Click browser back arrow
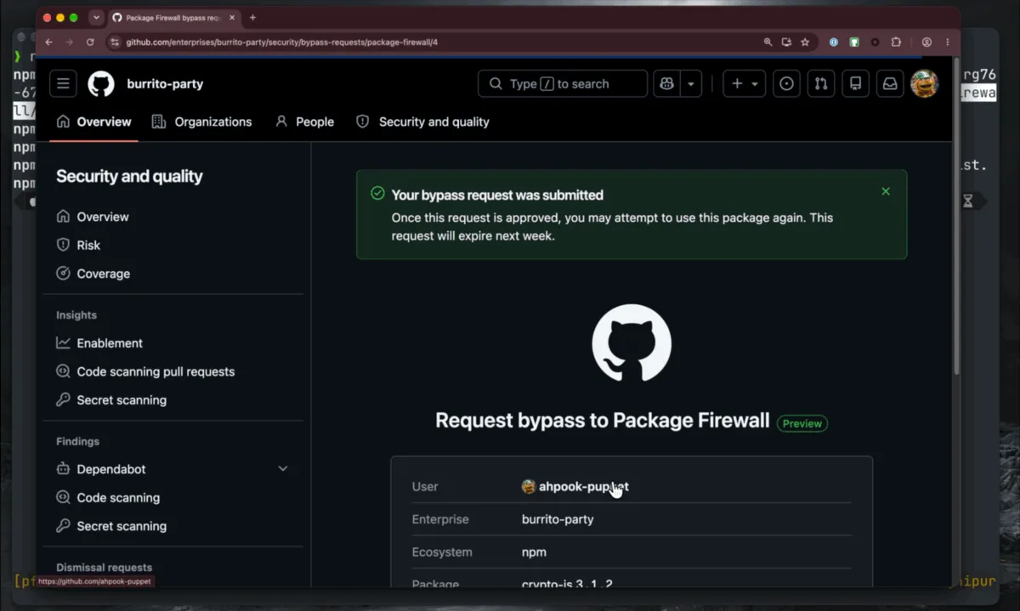Viewport: 1020px width, 611px height. pyautogui.click(x=48, y=42)
